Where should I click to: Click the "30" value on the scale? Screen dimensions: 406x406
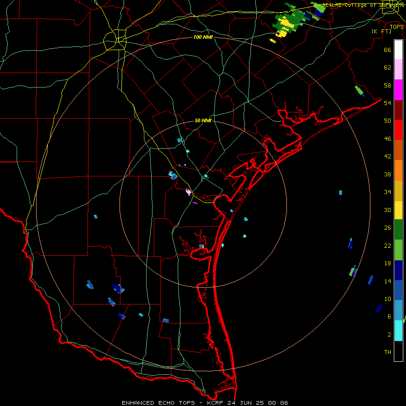(x=388, y=210)
